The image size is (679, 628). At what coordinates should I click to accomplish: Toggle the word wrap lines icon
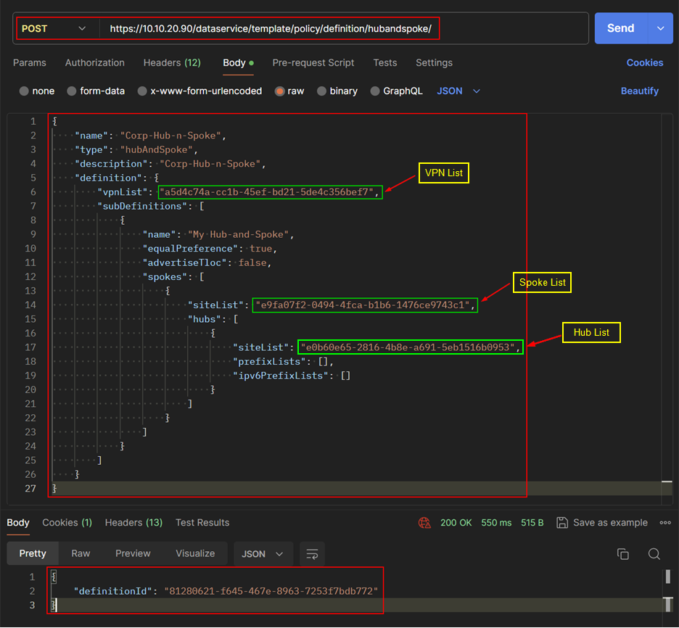pos(312,554)
